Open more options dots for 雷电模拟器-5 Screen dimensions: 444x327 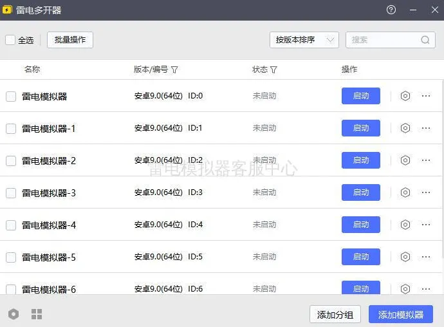(426, 257)
